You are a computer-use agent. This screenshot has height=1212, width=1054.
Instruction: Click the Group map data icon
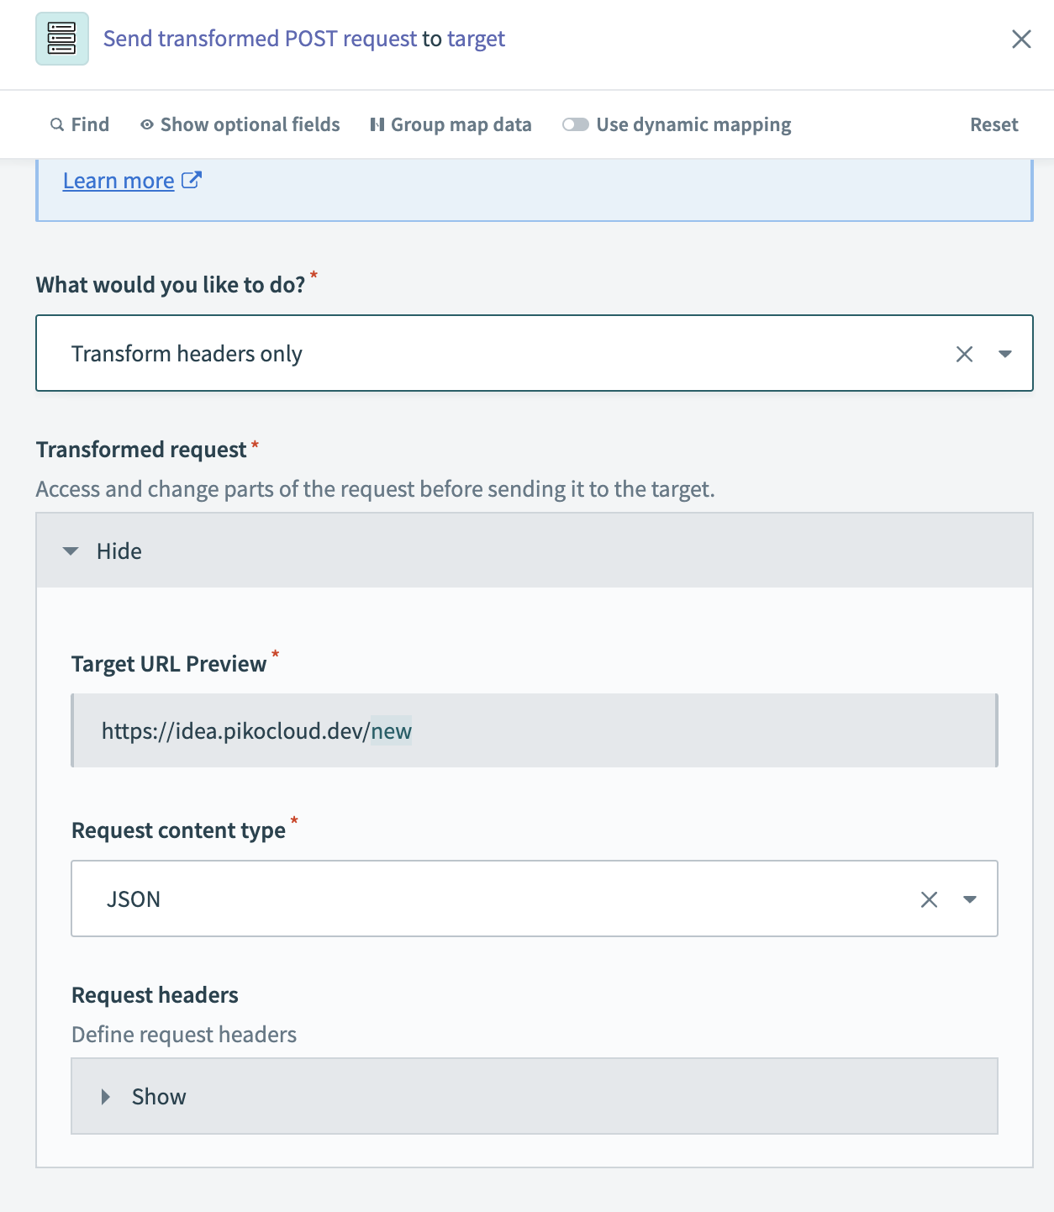click(377, 124)
